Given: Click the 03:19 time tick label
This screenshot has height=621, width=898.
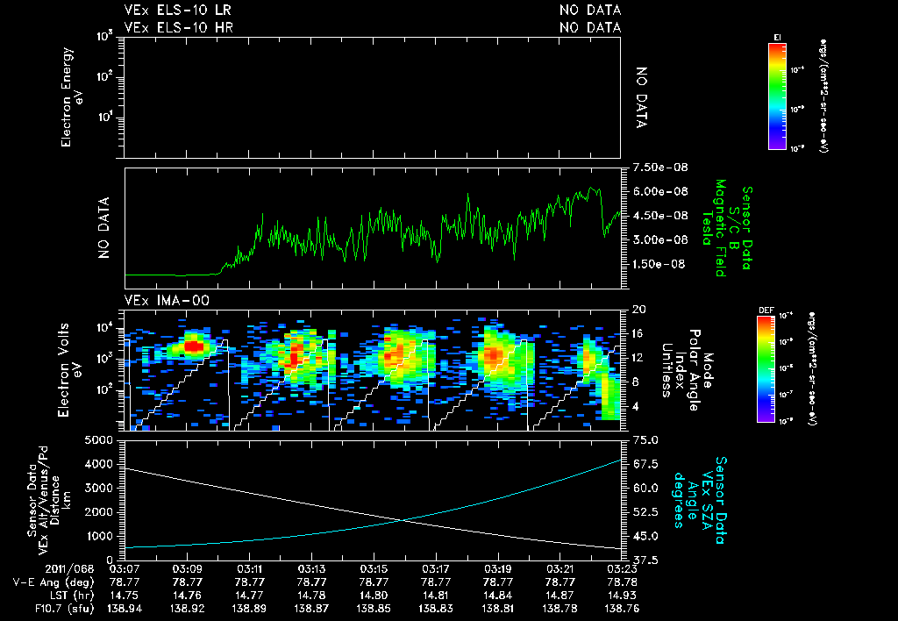Looking at the screenshot, I should 498,569.
